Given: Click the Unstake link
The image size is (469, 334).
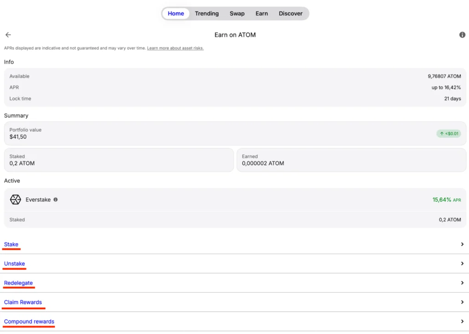Looking at the screenshot, I should (x=15, y=263).
